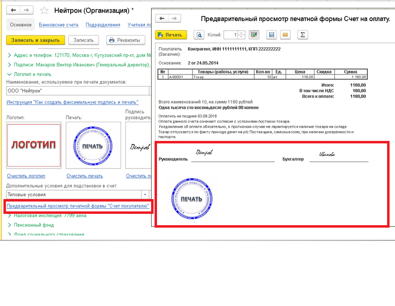The width and height of the screenshot is (395, 306).
Task: Click the Очистить подпись link
Action: tap(139, 176)
